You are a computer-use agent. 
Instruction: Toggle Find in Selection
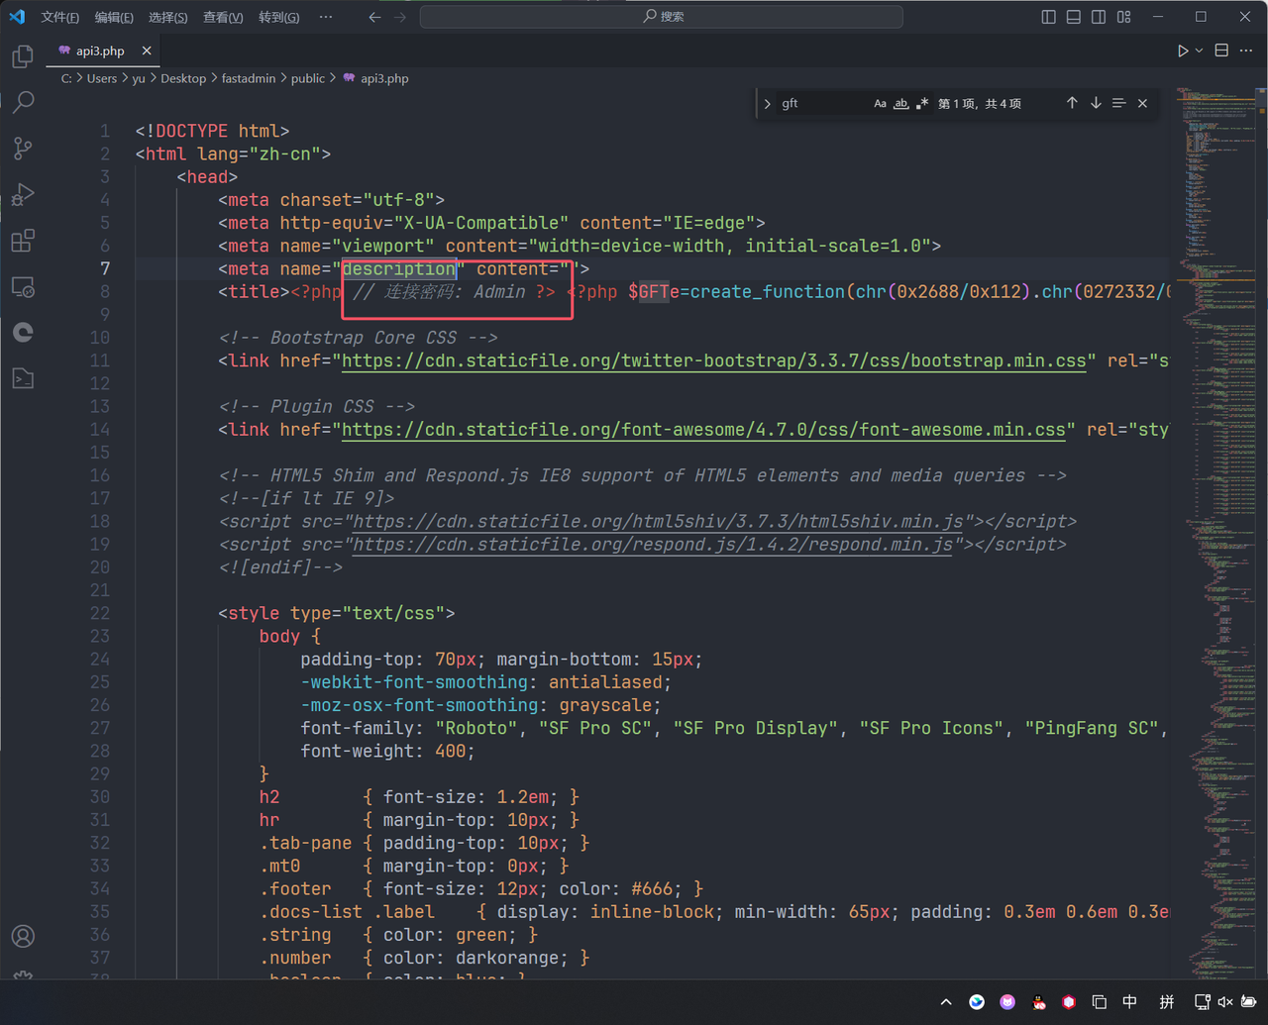tap(1118, 103)
